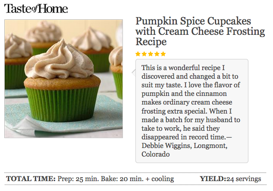Image resolution: width=273 pixels, height=191 pixels.
Task: Click the first rating star
Action: click(138, 54)
